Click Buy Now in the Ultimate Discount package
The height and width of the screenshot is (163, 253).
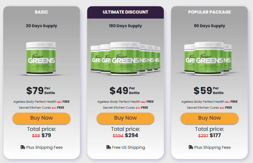point(126,118)
